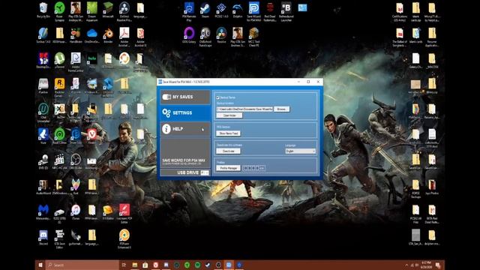
Task: Open File Explorer from taskbar
Action: click(x=135, y=265)
